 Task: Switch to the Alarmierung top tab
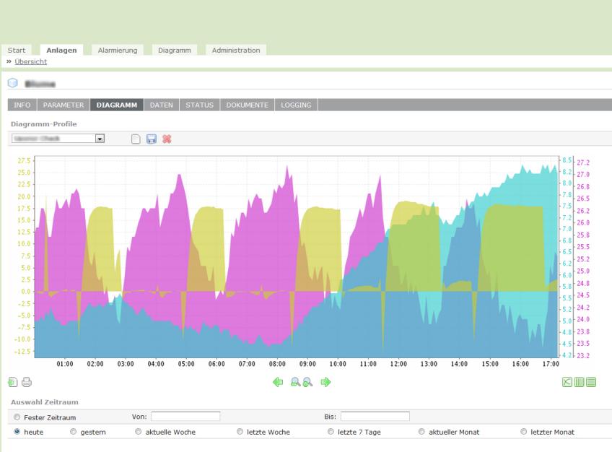tap(117, 50)
